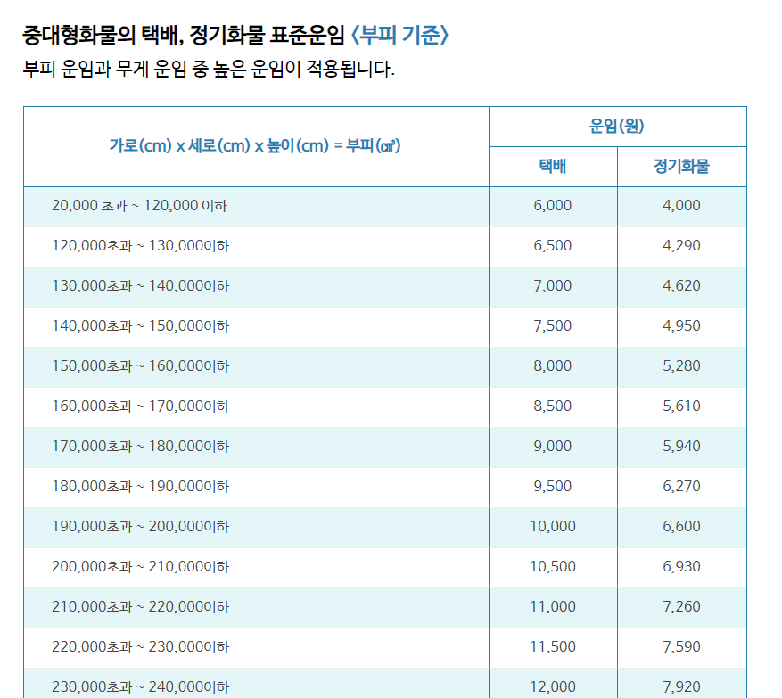Select the '200,000초과 ~ 210,000이하' row label
Viewport: 782px width, 698px height.
pyautogui.click(x=140, y=567)
